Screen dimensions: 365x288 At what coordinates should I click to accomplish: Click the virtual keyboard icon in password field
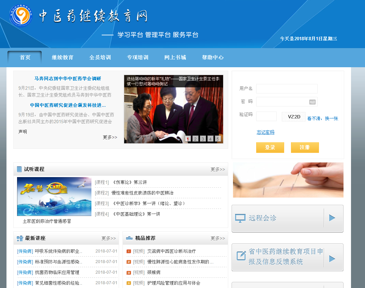click(312, 102)
